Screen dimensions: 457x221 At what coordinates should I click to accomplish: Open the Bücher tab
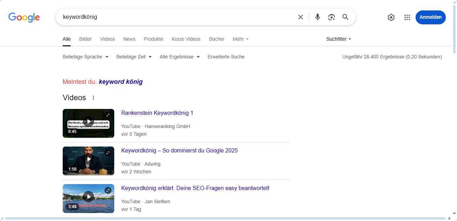point(217,39)
